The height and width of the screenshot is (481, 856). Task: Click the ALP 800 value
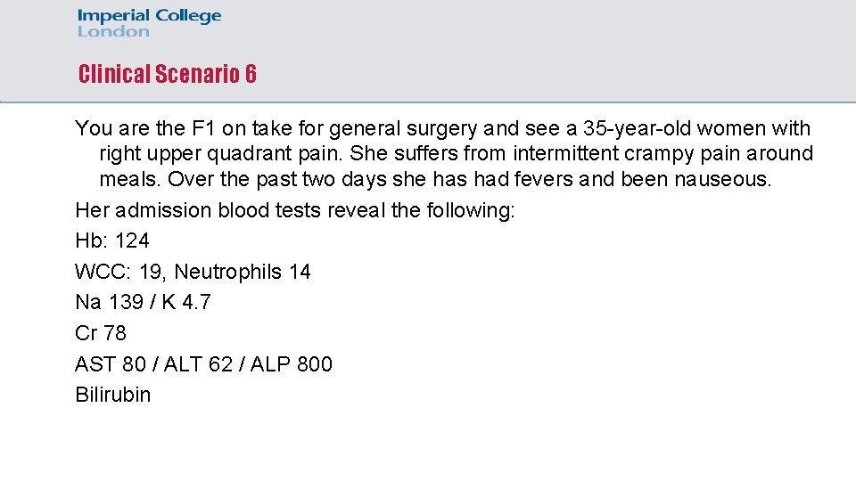click(x=291, y=363)
